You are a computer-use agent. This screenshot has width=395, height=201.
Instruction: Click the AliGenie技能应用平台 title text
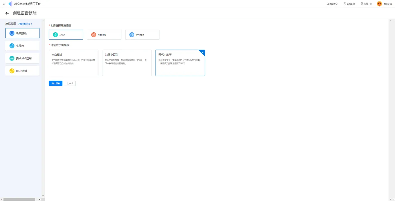(x=27, y=4)
